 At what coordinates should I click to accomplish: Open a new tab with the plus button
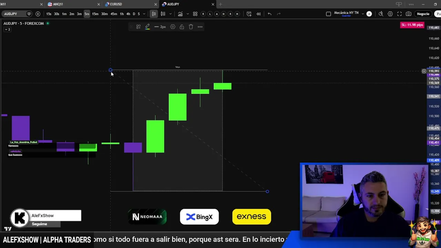click(x=220, y=4)
